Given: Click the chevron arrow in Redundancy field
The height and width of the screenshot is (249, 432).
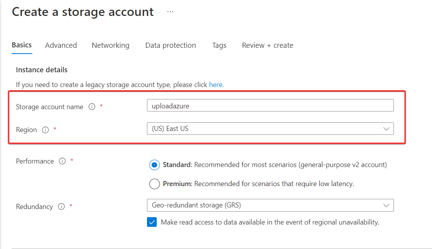Looking at the screenshot, I should (386, 205).
